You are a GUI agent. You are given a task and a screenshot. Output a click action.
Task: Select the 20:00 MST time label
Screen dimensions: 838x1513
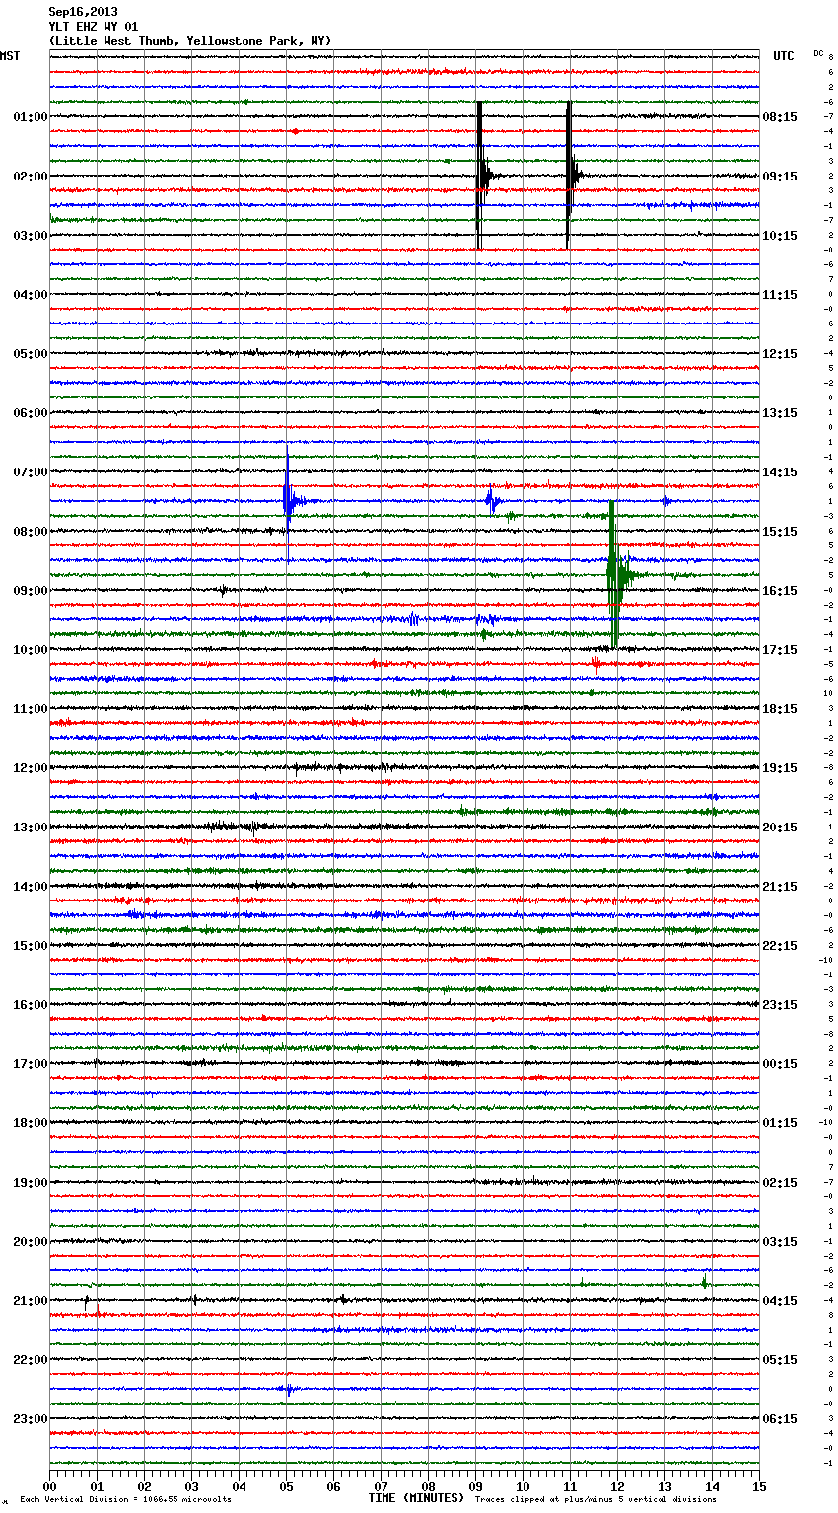[x=31, y=1242]
